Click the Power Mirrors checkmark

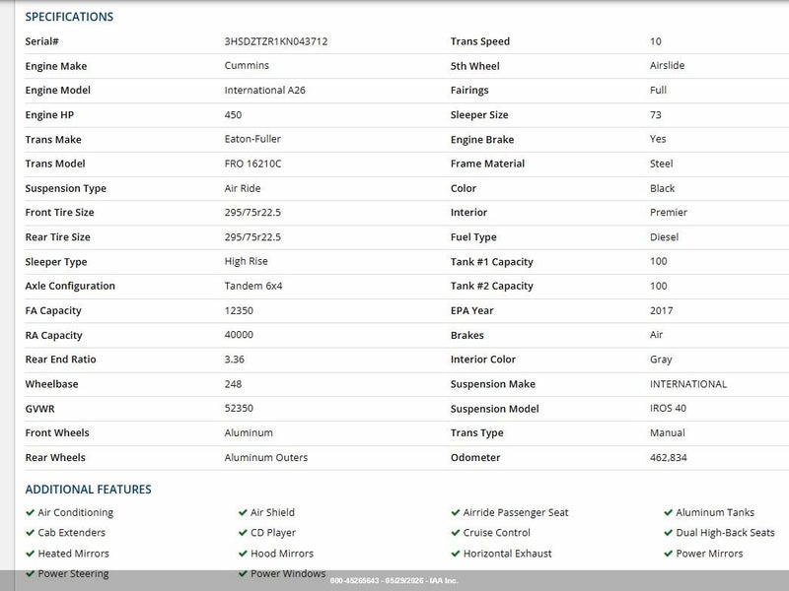669,554
